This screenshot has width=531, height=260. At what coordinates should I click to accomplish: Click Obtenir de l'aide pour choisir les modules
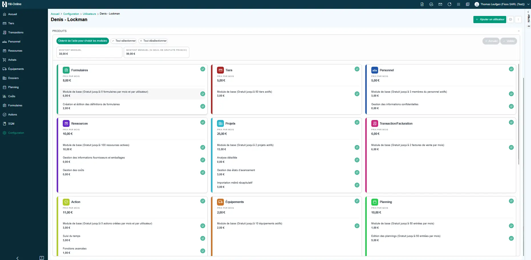[x=83, y=41]
